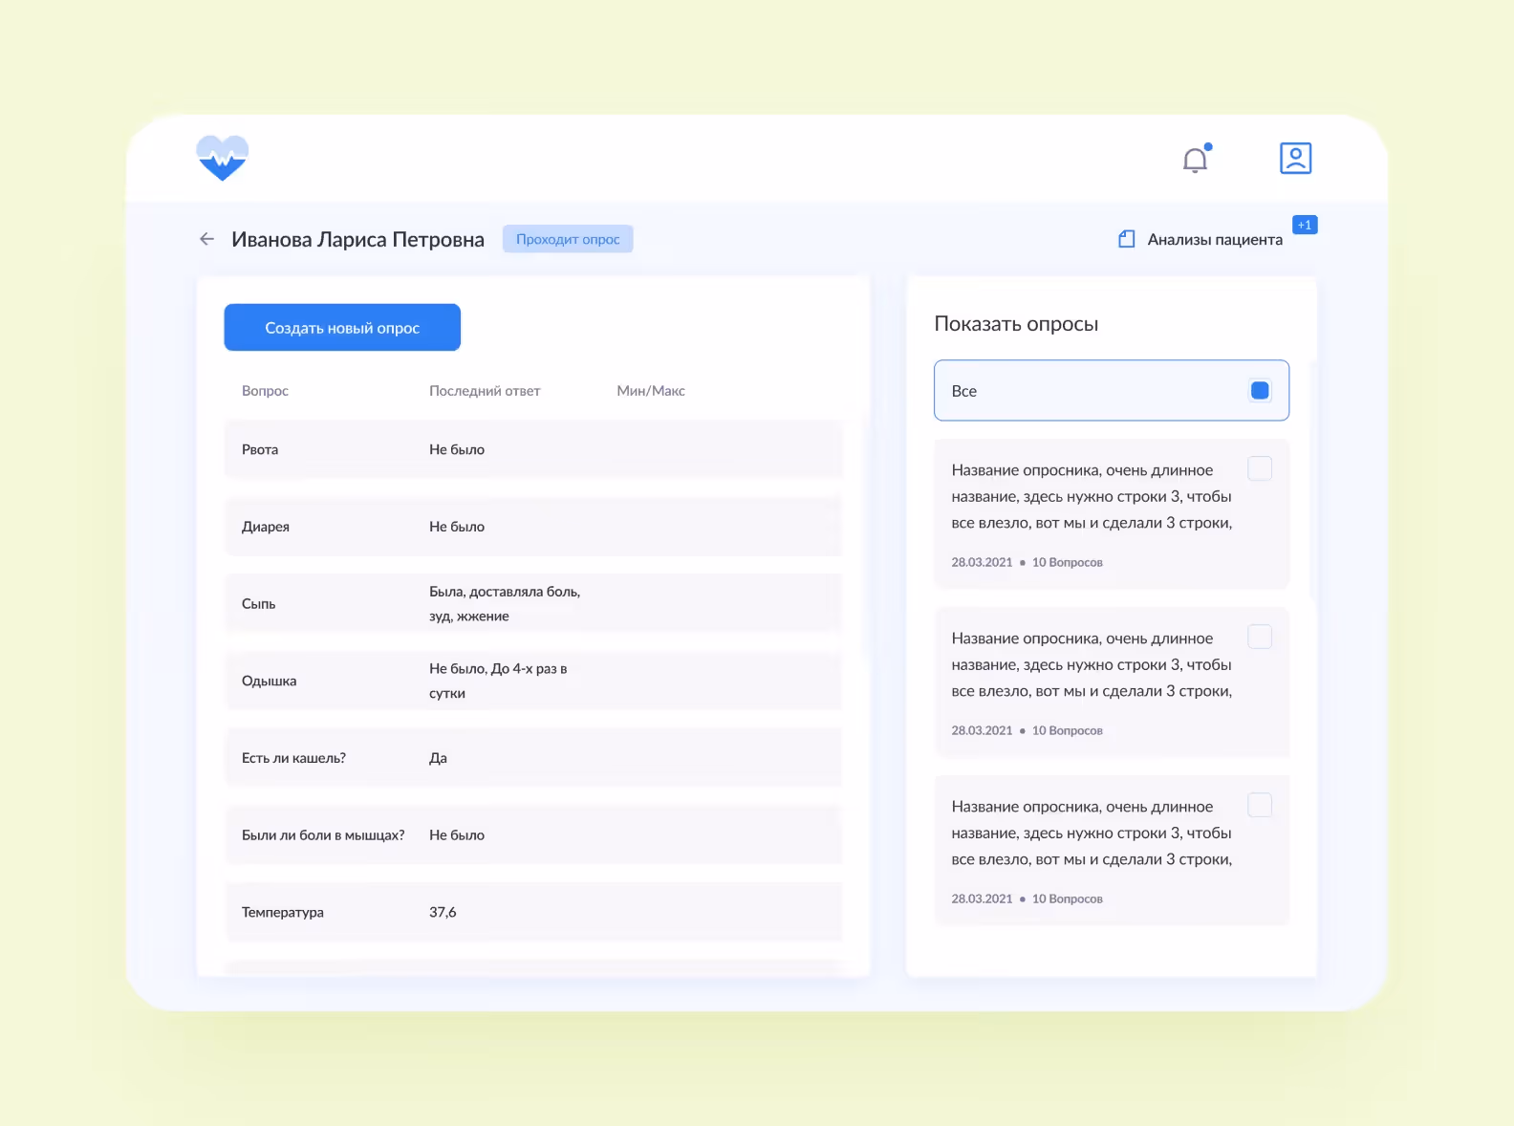The width and height of the screenshot is (1514, 1126).
Task: Click the heart pulse app logo
Action: pyautogui.click(x=223, y=158)
